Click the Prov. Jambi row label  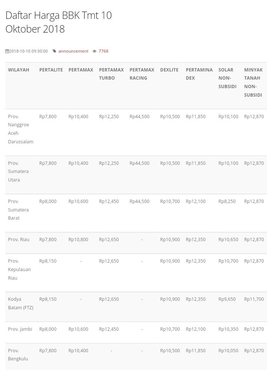pos(20,329)
